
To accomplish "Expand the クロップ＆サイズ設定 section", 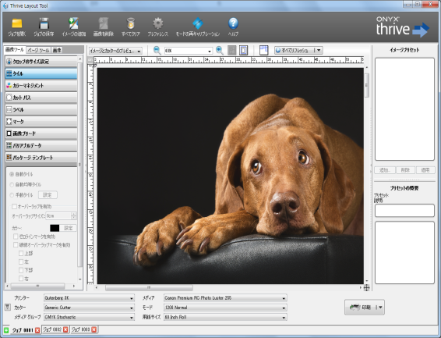I will pos(41,62).
